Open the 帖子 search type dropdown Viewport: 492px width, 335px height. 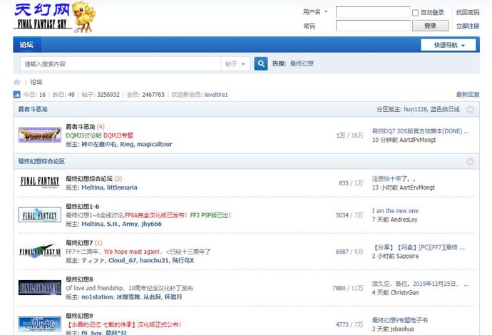[x=235, y=64]
